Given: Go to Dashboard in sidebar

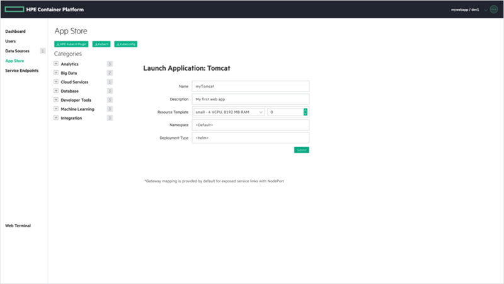Looking at the screenshot, I should point(15,31).
